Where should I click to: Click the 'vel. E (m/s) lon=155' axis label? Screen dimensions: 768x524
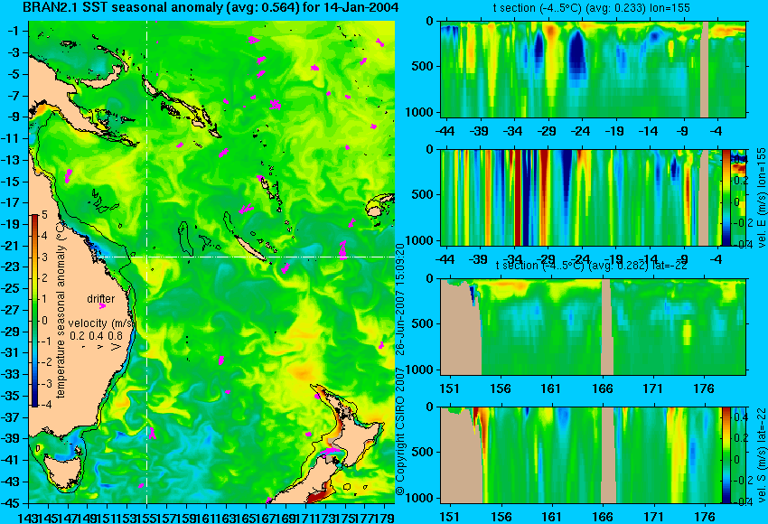point(762,198)
